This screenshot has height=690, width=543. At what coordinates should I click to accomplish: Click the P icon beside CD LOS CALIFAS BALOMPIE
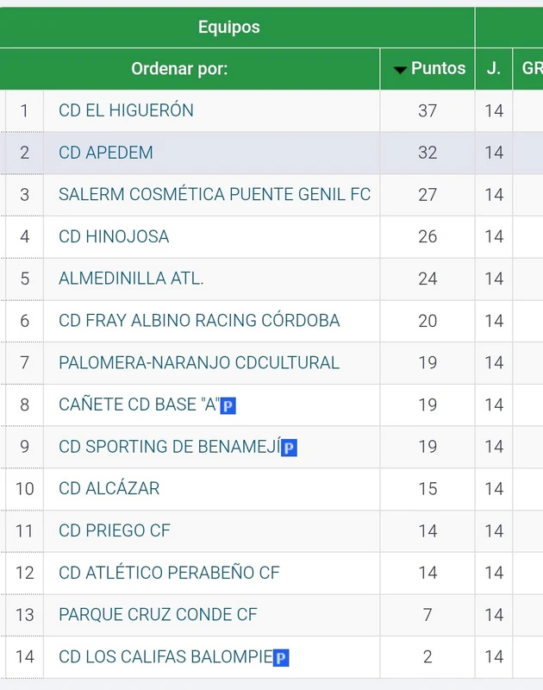281,658
